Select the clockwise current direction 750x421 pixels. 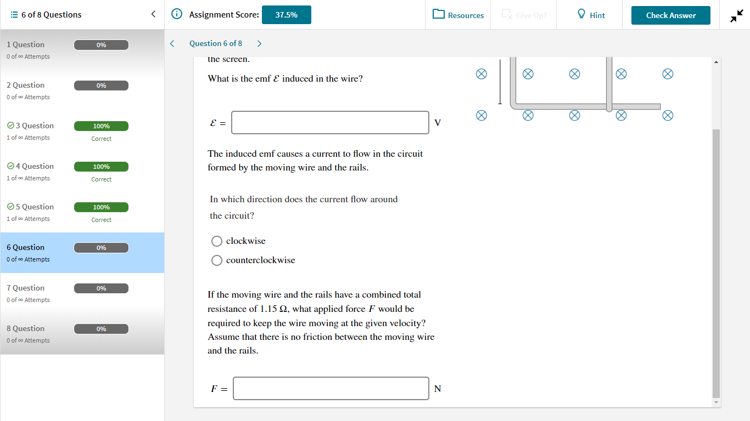pyautogui.click(x=216, y=241)
